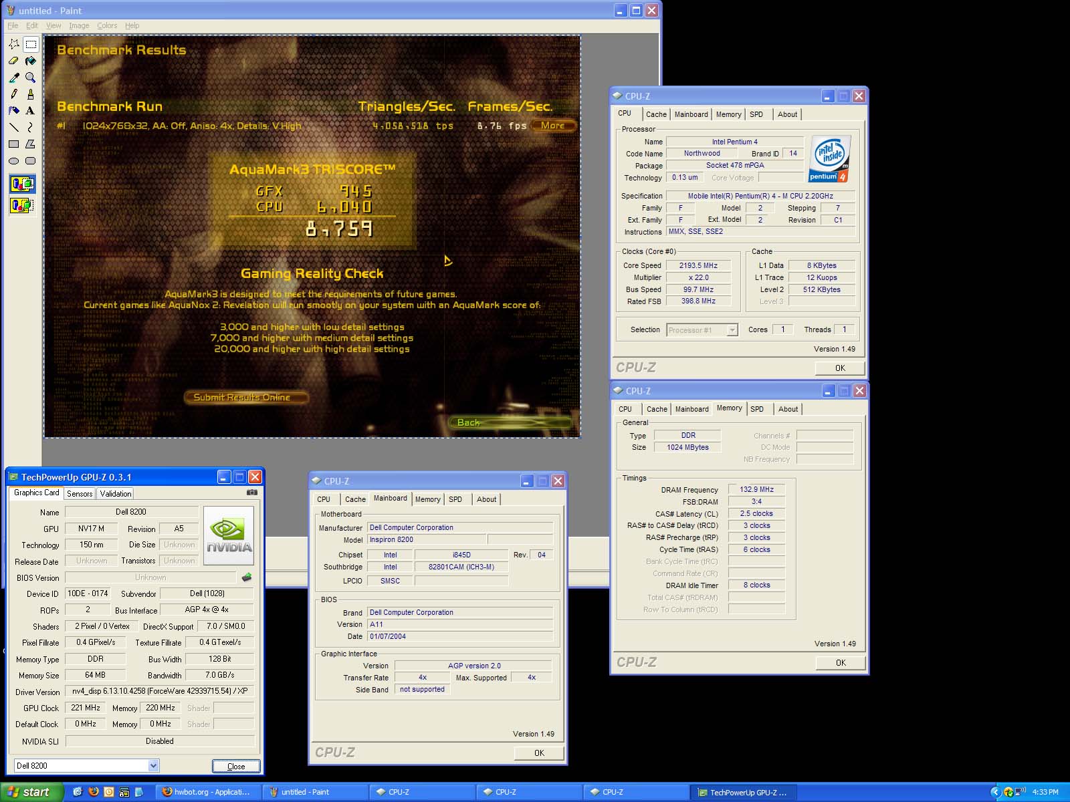Screen dimensions: 1070x802
Task: Click the Mobile Pentium 4 specification text
Action: pos(760,196)
